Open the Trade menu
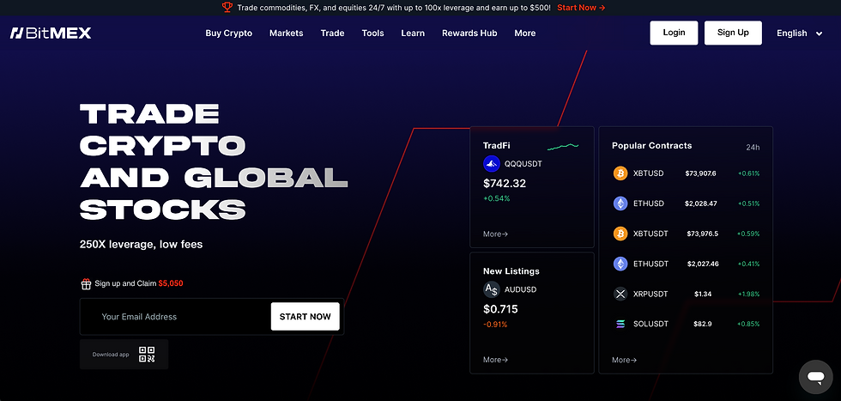 click(x=333, y=33)
